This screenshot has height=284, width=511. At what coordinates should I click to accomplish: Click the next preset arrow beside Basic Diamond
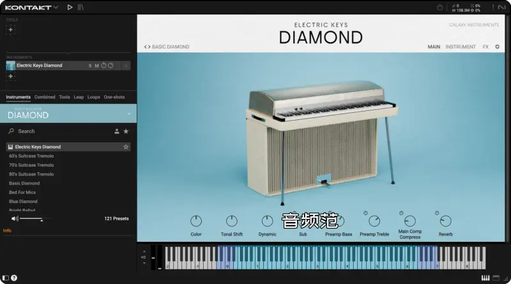[x=149, y=47]
